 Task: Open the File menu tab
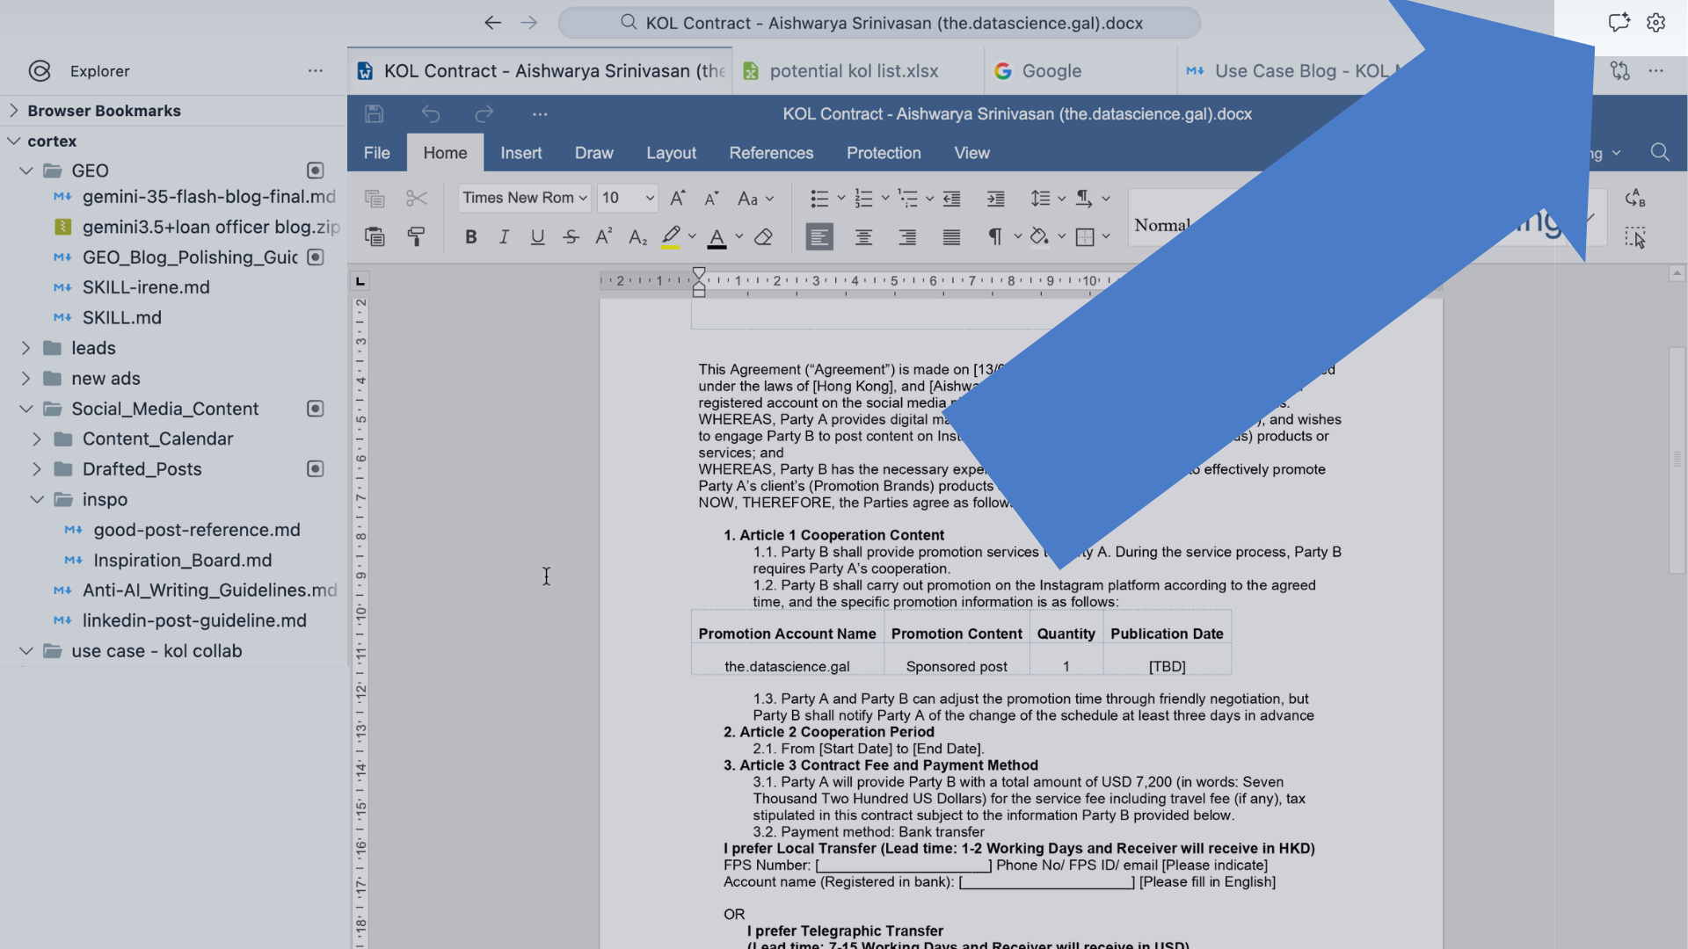(x=377, y=153)
